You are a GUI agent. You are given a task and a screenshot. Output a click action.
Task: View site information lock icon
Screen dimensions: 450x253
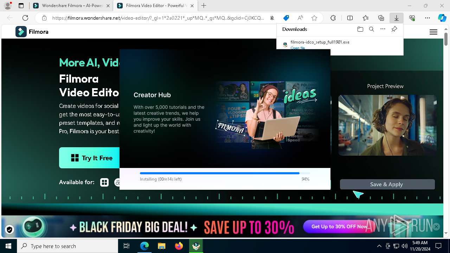coord(44,18)
